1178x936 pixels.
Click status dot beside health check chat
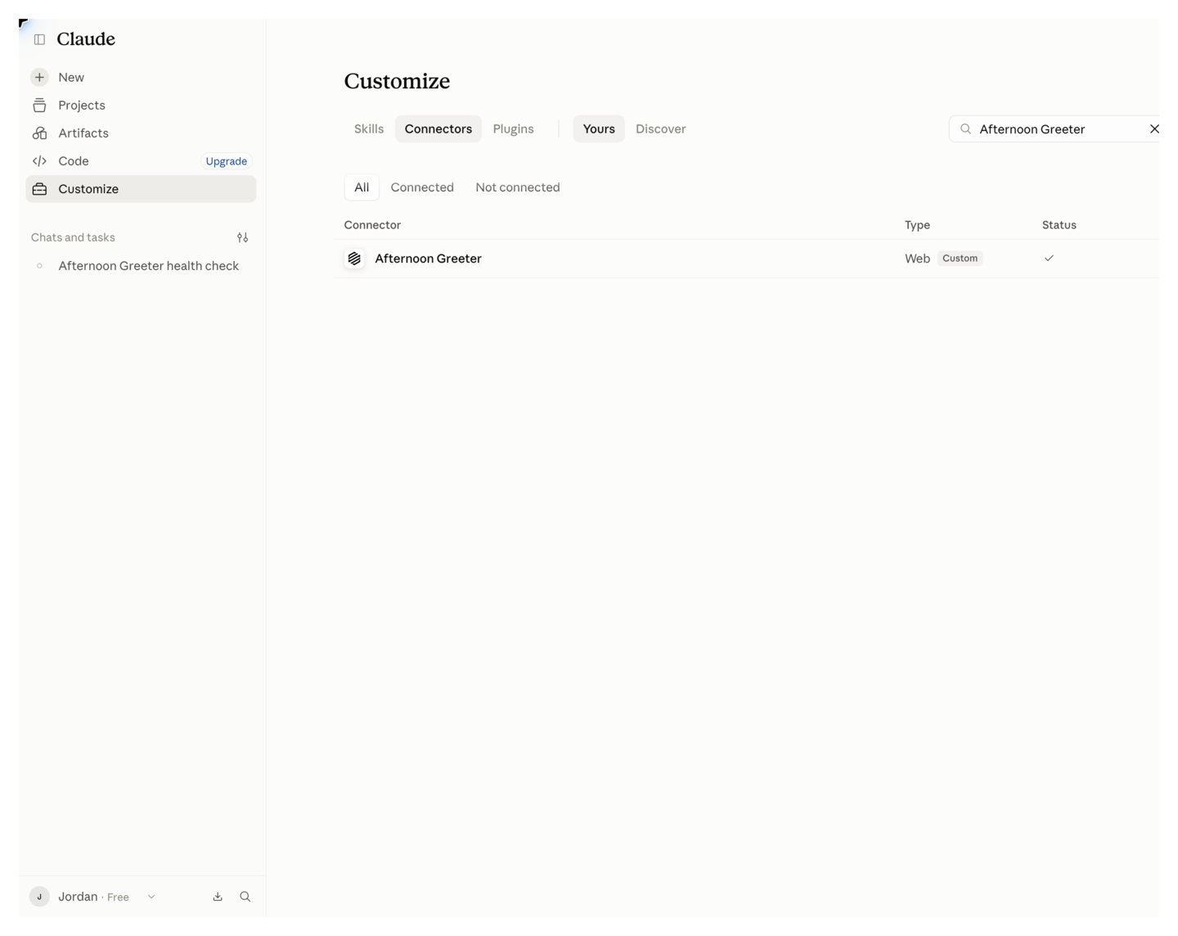[x=39, y=266]
